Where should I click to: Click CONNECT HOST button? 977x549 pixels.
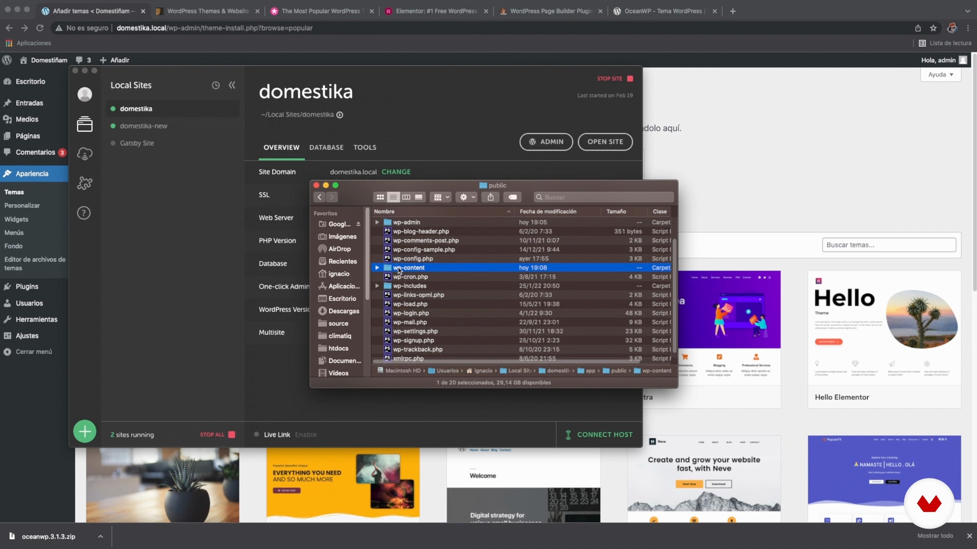(599, 435)
